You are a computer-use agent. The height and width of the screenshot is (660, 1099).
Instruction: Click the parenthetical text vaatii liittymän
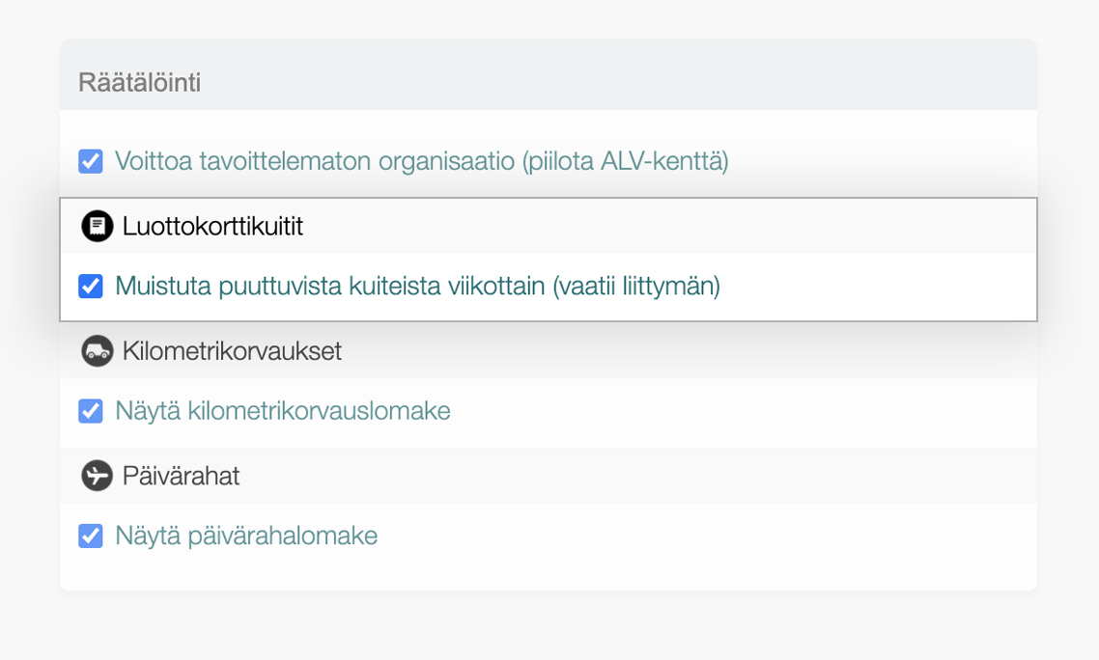(x=637, y=287)
